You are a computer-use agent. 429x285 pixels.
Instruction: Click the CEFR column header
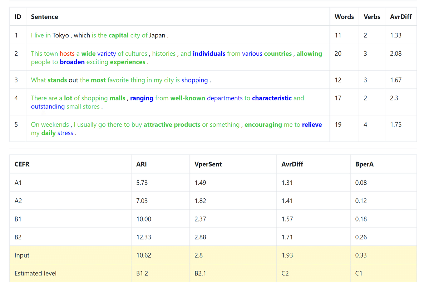(22, 164)
